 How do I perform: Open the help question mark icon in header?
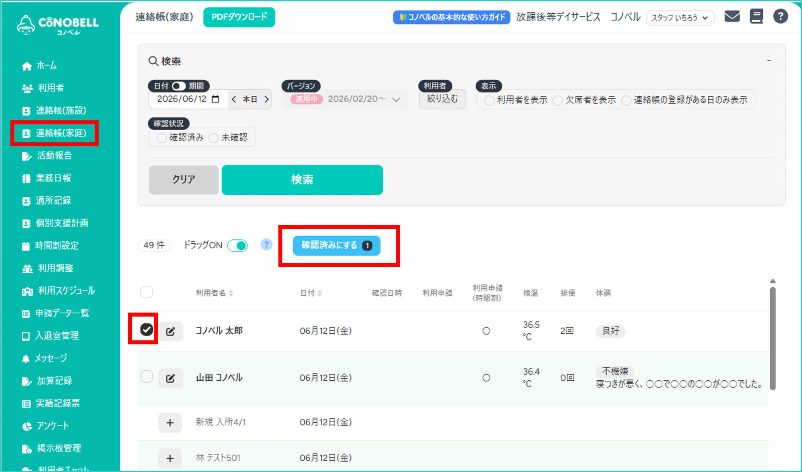click(780, 16)
